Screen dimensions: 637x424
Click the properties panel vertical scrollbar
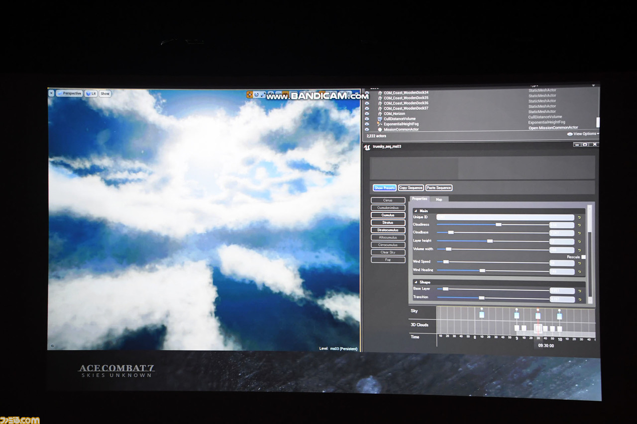tap(590, 254)
